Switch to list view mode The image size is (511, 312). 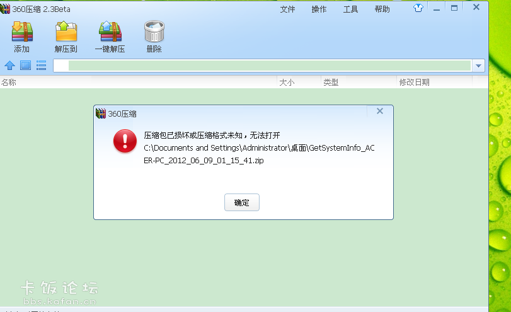pos(41,66)
